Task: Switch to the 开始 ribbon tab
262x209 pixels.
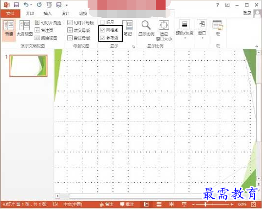Action: click(30, 14)
